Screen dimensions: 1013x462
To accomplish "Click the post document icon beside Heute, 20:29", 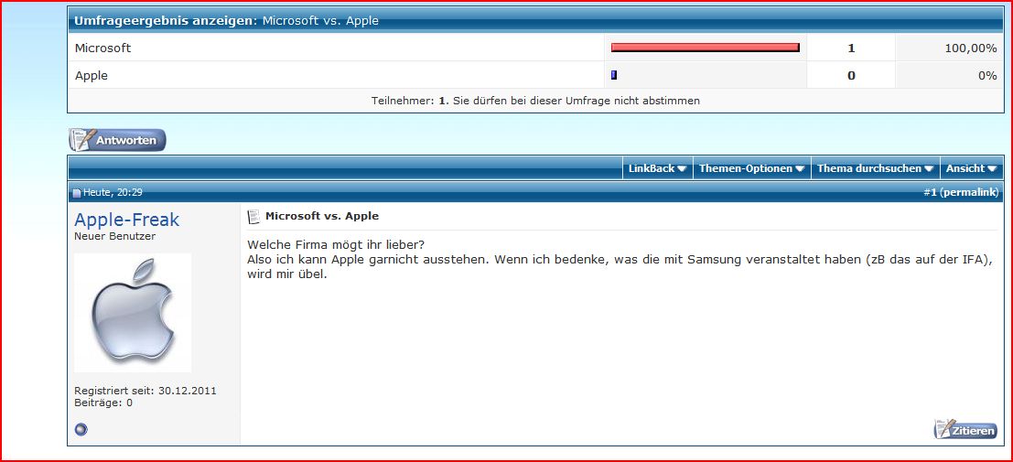I will (76, 192).
